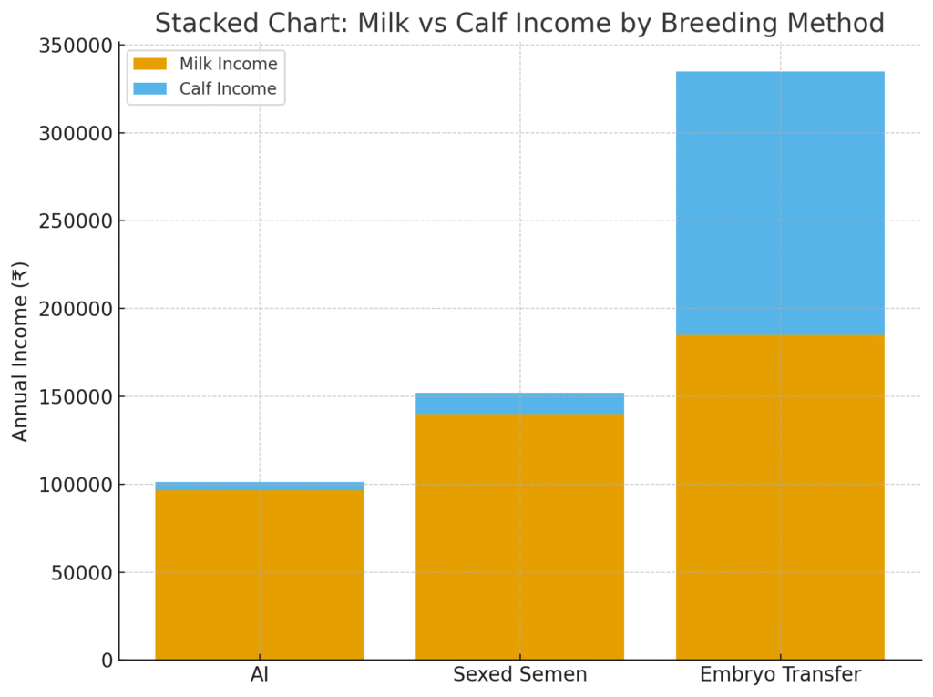Select the Calf Income legend label
Image resolution: width=933 pixels, height=697 pixels.
(x=228, y=89)
